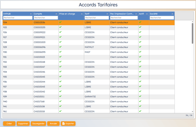Select account C41015044

(x=39, y=82)
